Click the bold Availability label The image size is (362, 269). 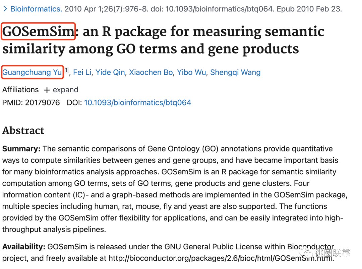coord(23,247)
